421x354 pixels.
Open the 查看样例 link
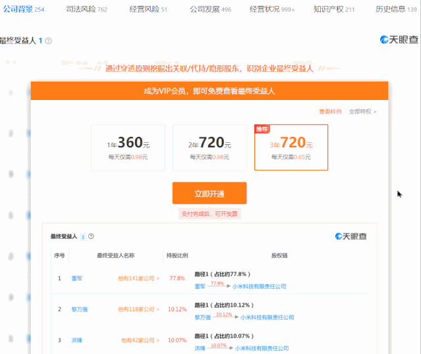click(330, 111)
